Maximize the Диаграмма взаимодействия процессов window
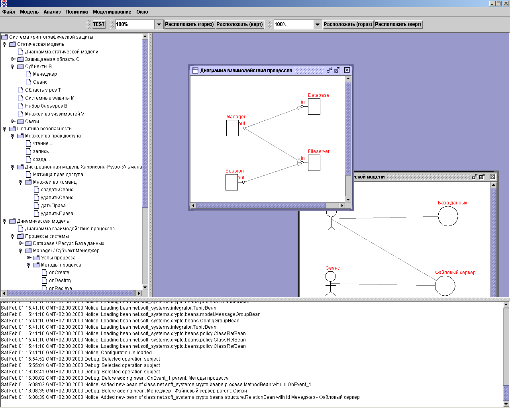Screen dimensions: 510x408 336,70
